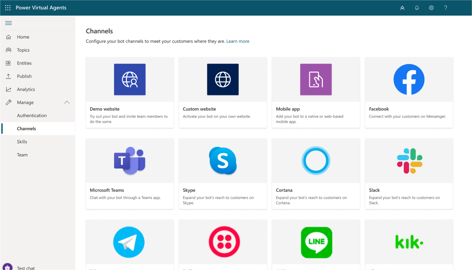Viewport: 472px width, 270px height.
Task: Select the Facebook channel icon
Action: [409, 80]
